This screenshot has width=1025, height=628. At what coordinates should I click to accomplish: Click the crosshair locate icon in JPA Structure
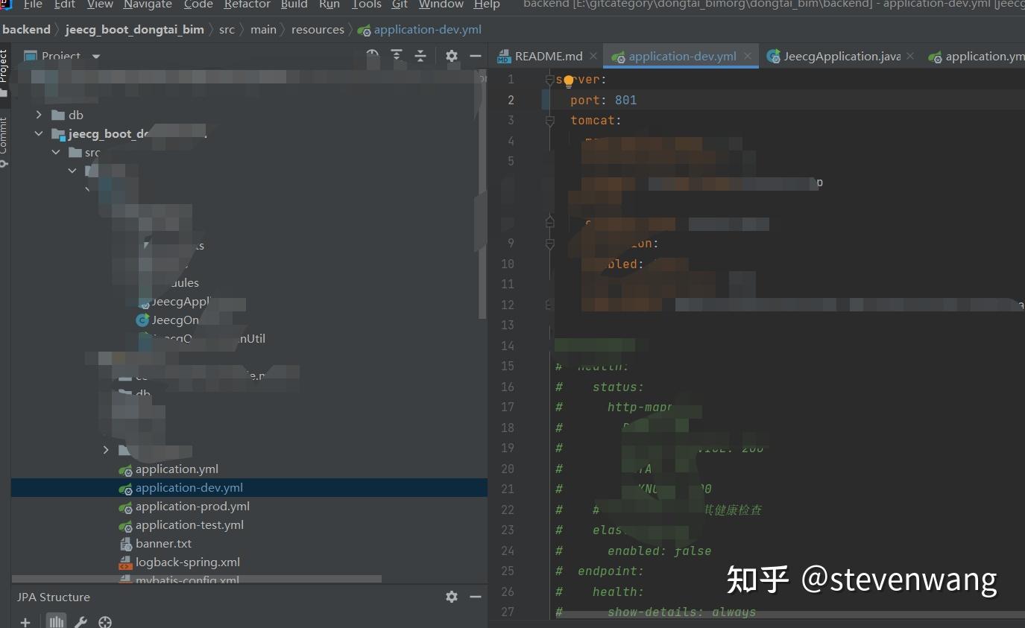pos(105,622)
